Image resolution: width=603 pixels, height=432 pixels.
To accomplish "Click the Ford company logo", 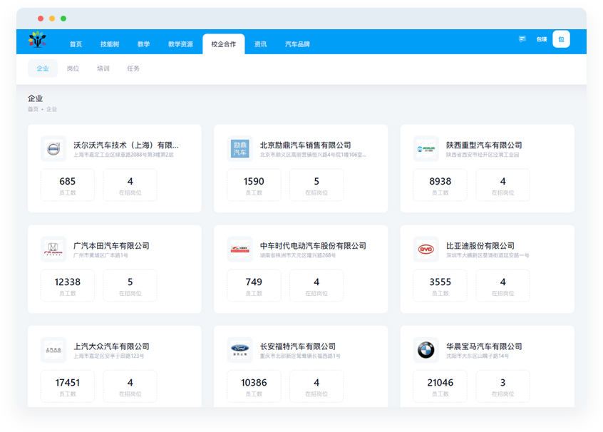I will (240, 350).
